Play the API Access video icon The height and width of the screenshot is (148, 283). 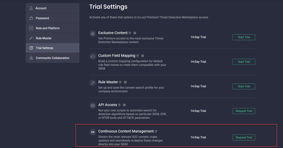(x=124, y=105)
